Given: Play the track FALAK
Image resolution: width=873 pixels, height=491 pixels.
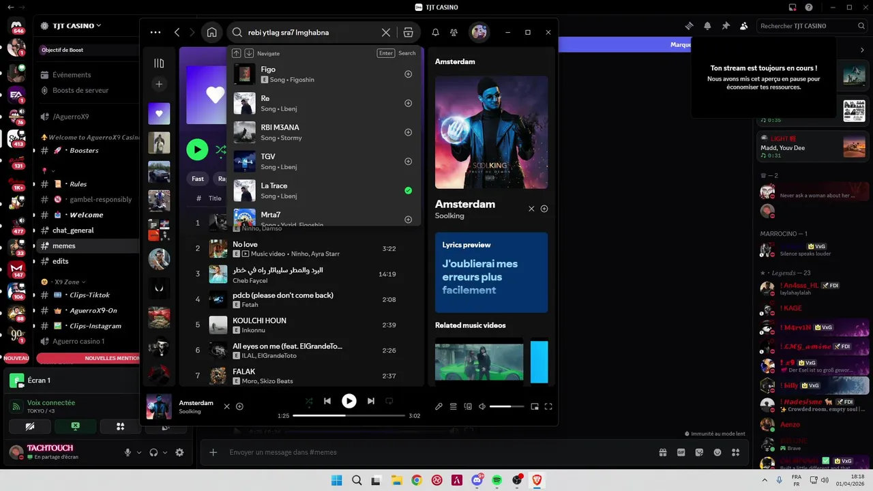Looking at the screenshot, I should pos(218,376).
